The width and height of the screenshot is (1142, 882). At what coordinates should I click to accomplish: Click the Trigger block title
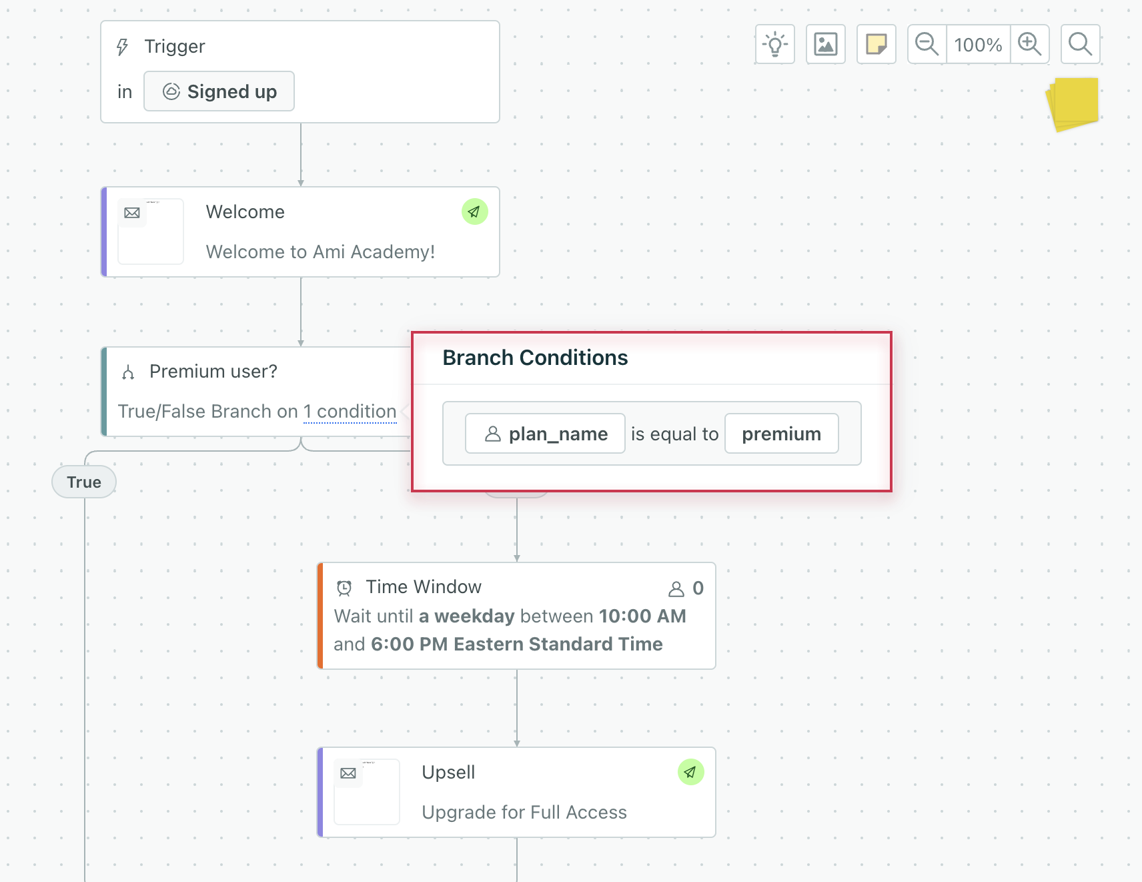(x=175, y=46)
